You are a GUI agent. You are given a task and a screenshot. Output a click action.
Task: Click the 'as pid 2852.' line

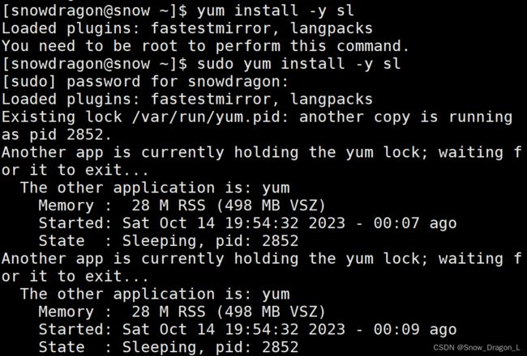click(56, 135)
